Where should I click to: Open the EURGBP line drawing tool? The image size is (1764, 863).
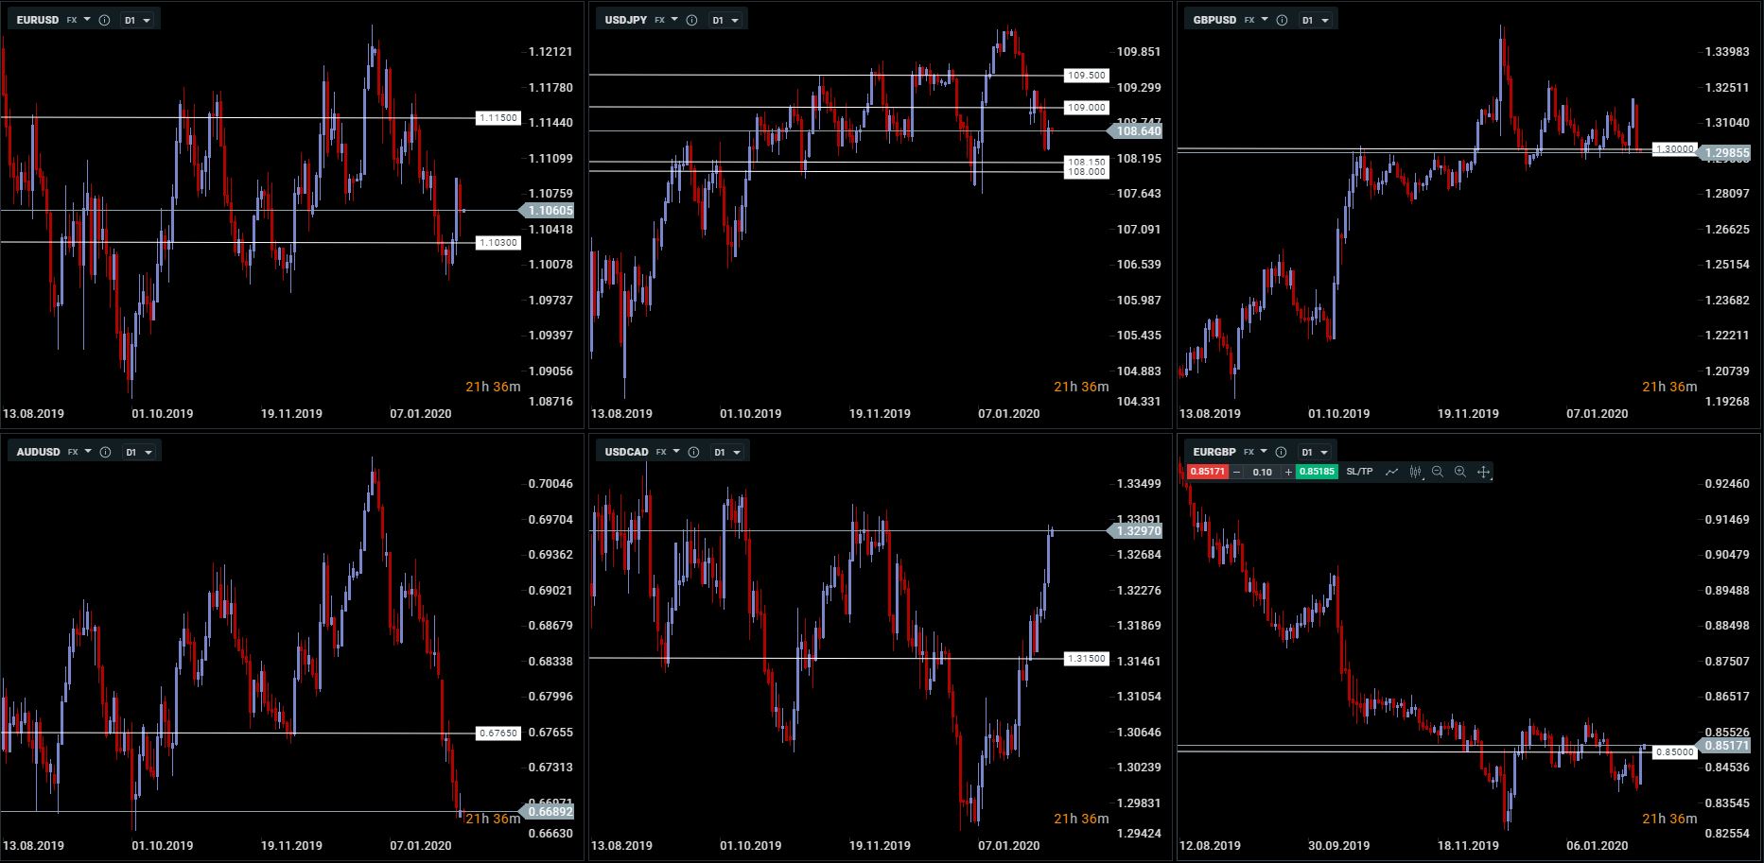coord(1391,472)
